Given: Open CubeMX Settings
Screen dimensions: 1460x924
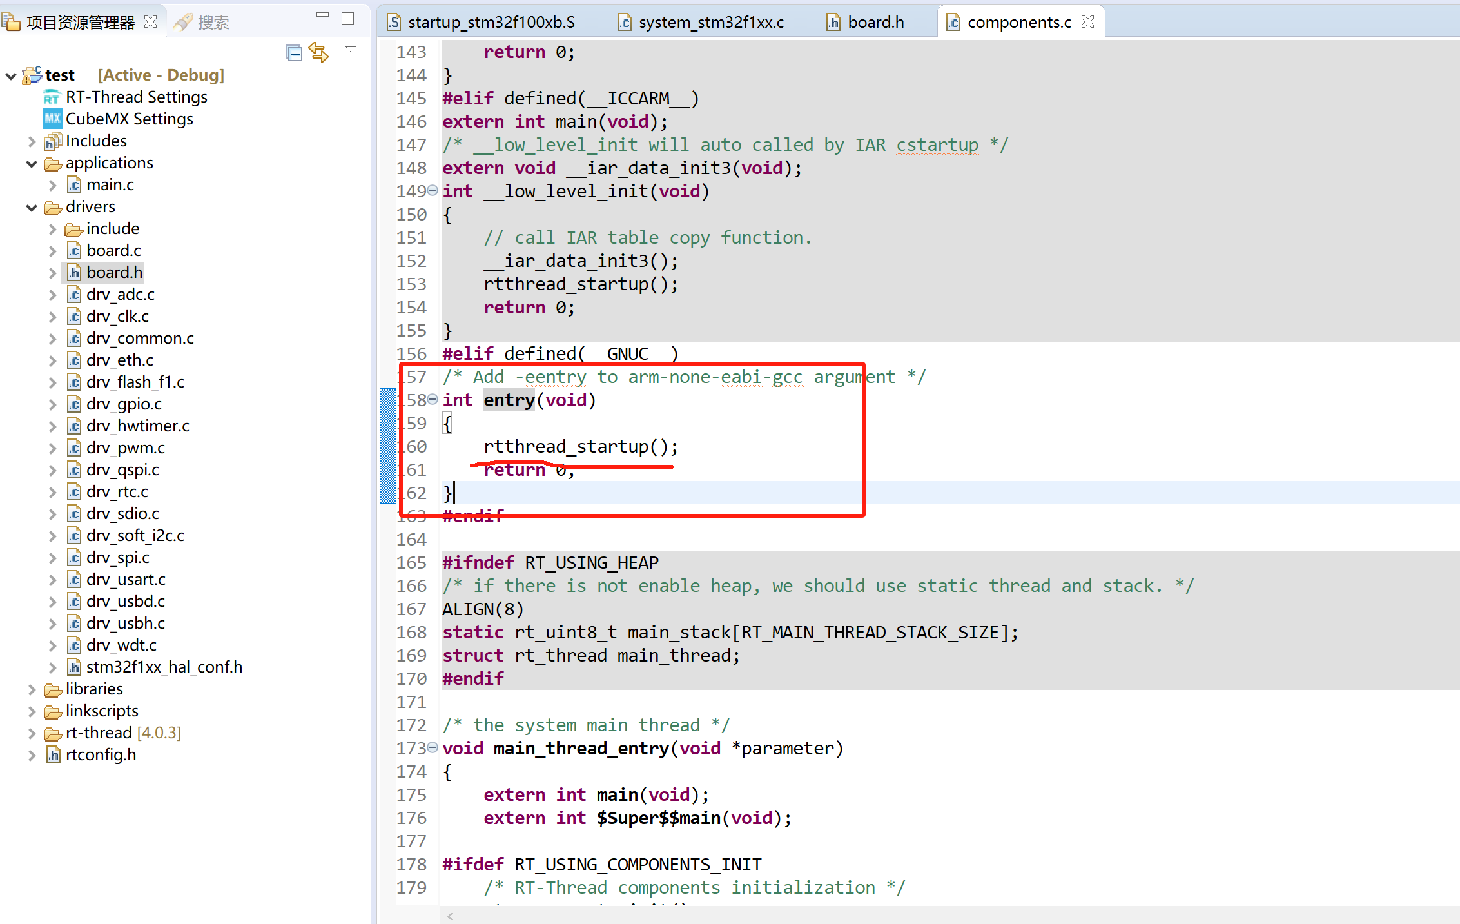Looking at the screenshot, I should pyautogui.click(x=129, y=119).
